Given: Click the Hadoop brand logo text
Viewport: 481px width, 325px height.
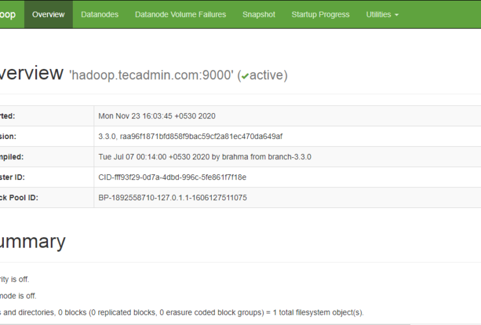Looking at the screenshot, I should coord(8,14).
